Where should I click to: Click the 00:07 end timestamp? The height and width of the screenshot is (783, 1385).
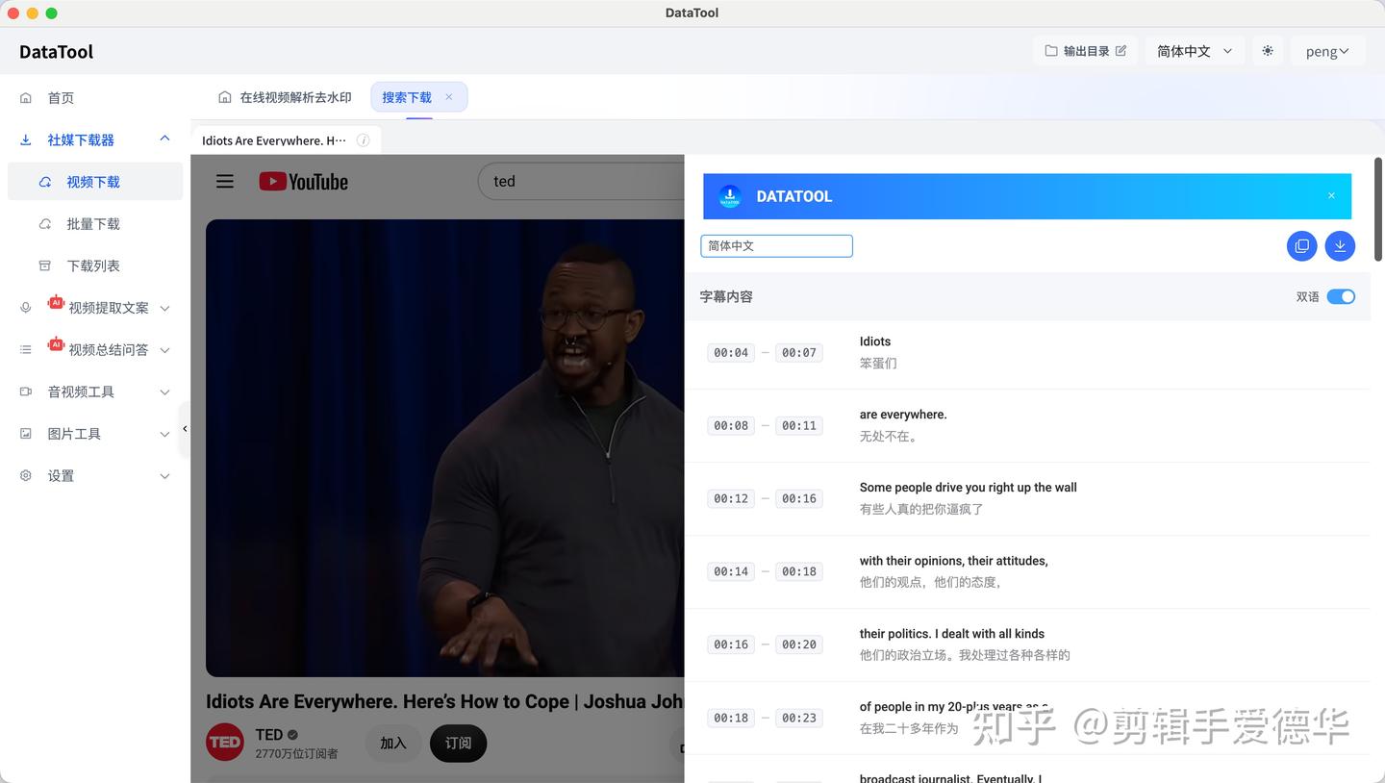pos(799,353)
